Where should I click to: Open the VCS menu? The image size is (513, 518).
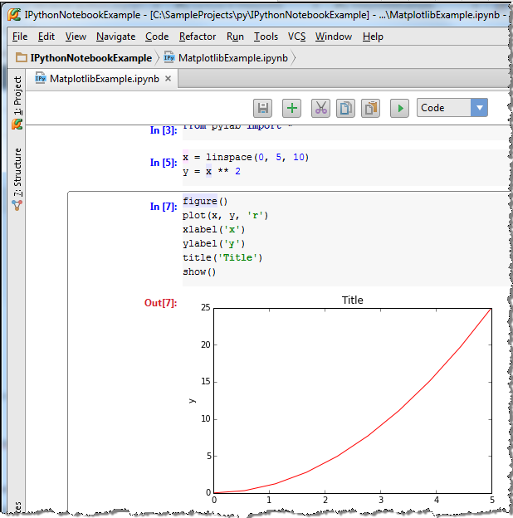[x=296, y=37]
